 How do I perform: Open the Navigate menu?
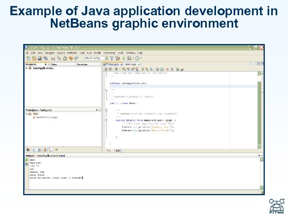(50, 53)
